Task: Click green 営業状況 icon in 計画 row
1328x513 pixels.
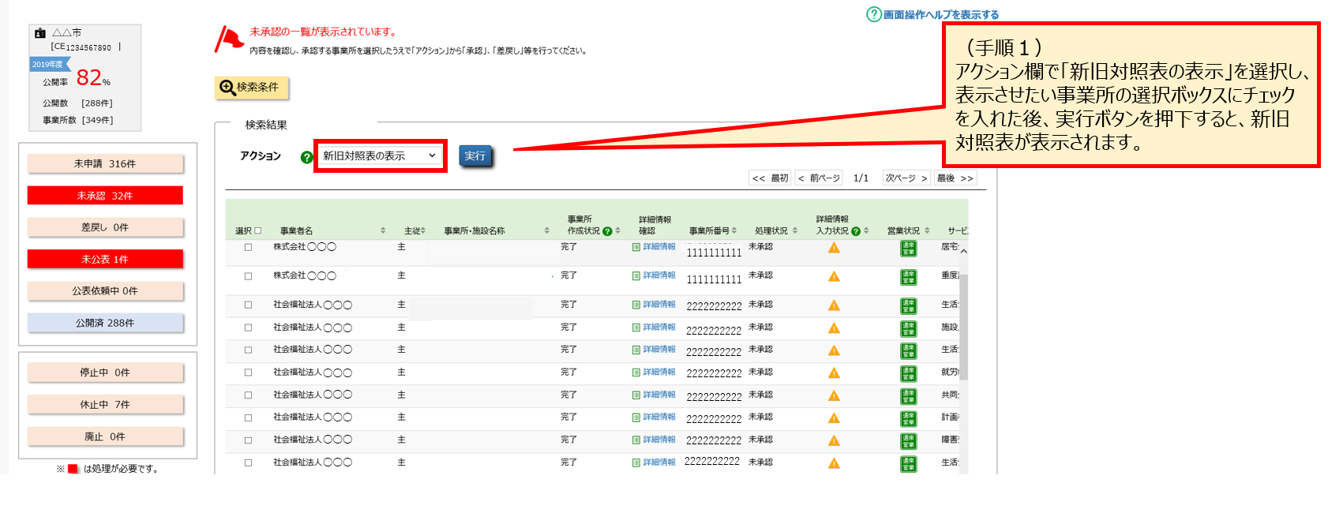Action: pos(909,419)
